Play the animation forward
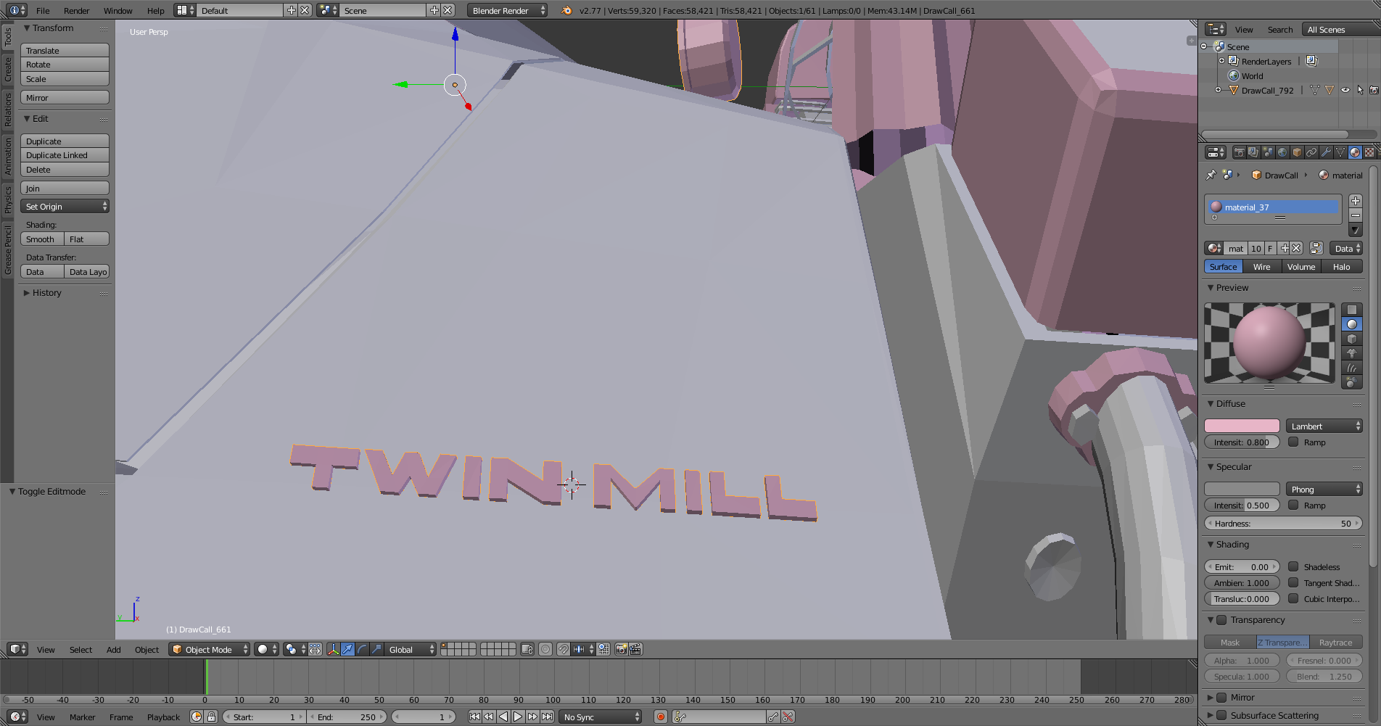Image resolution: width=1381 pixels, height=726 pixels. [518, 717]
